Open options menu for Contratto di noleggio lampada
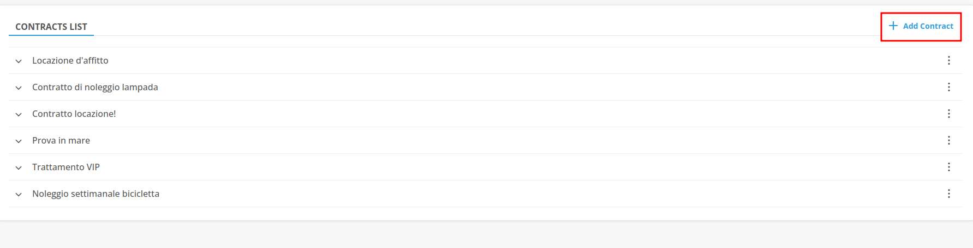The image size is (973, 248). tap(948, 87)
